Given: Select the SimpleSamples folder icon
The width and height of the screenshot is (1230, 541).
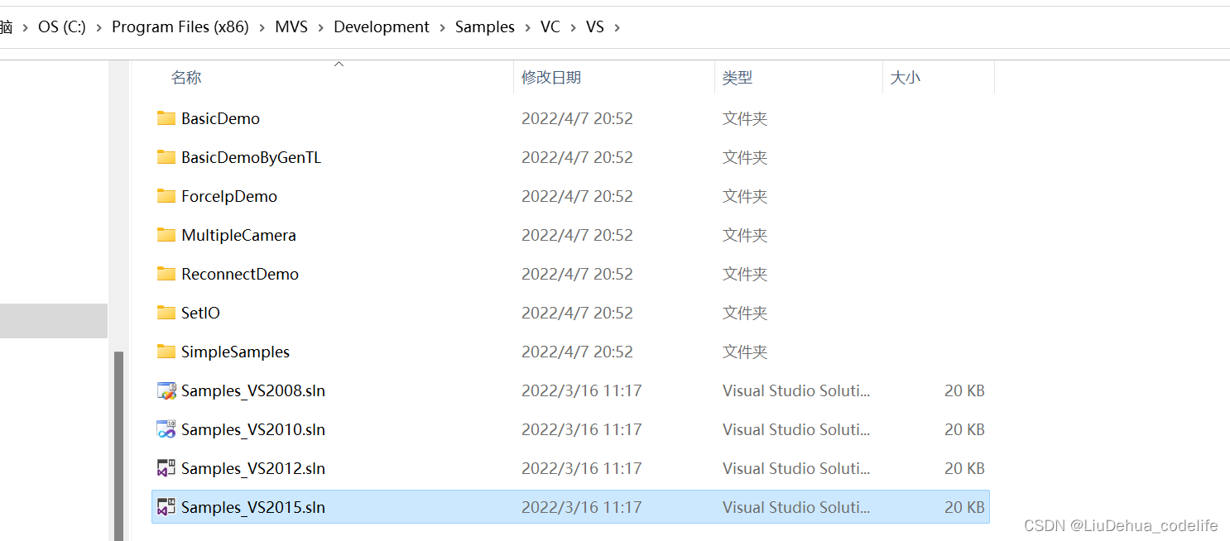Looking at the screenshot, I should pyautogui.click(x=166, y=352).
